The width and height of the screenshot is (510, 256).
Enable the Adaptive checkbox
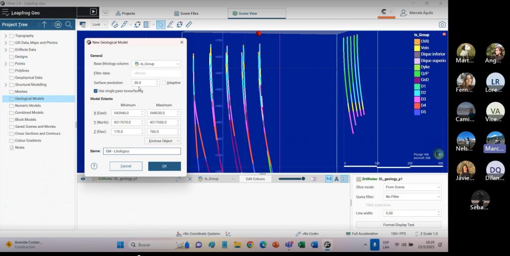[164, 83]
